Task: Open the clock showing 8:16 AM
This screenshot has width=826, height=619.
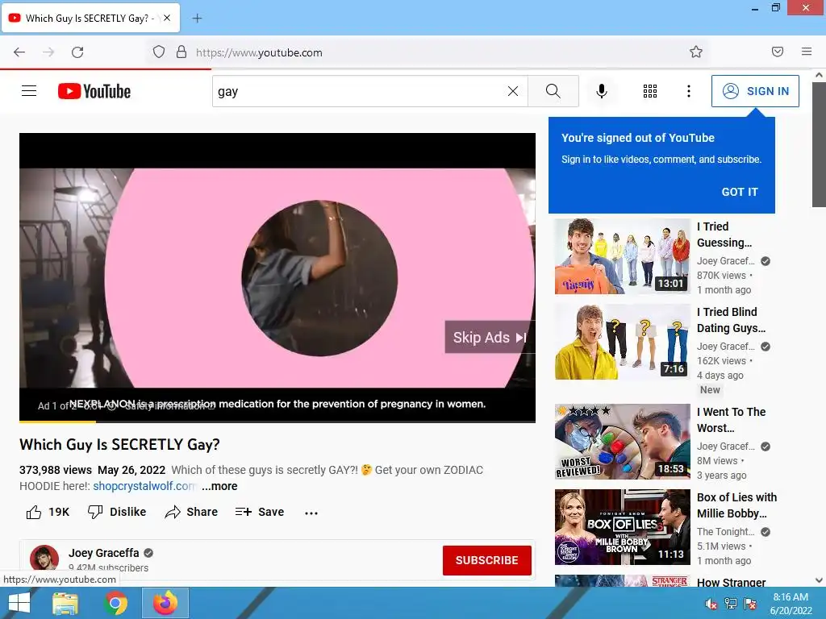Action: (x=791, y=604)
